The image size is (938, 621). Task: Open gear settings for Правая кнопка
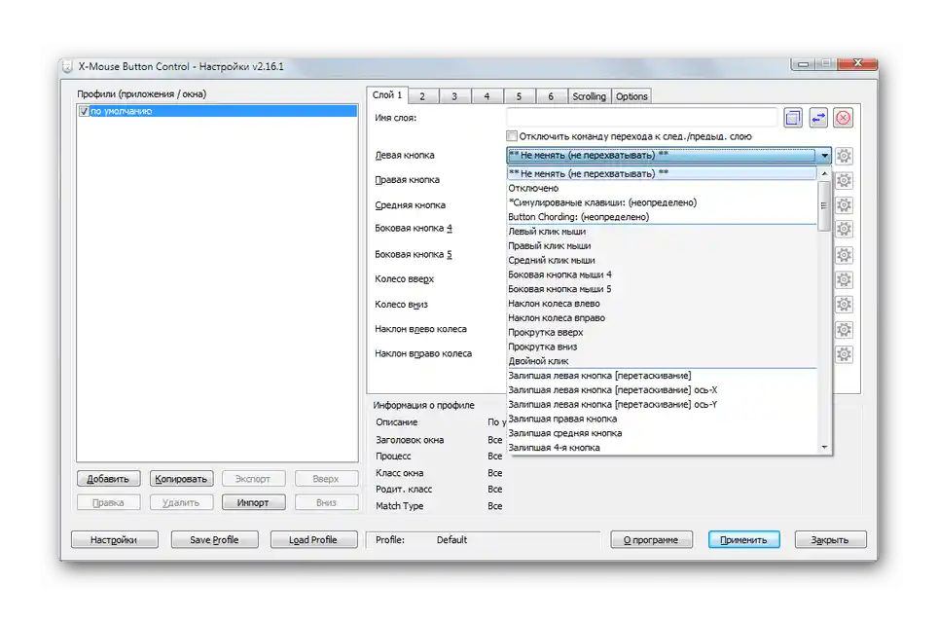(844, 180)
